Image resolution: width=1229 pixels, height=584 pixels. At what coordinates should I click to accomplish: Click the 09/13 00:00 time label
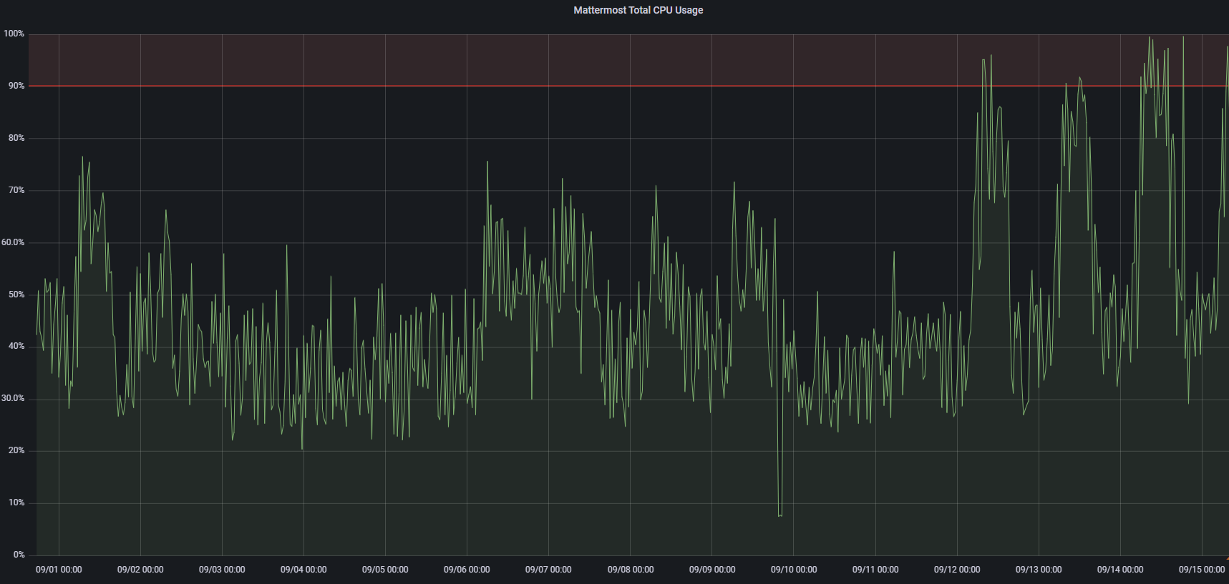point(1039,570)
